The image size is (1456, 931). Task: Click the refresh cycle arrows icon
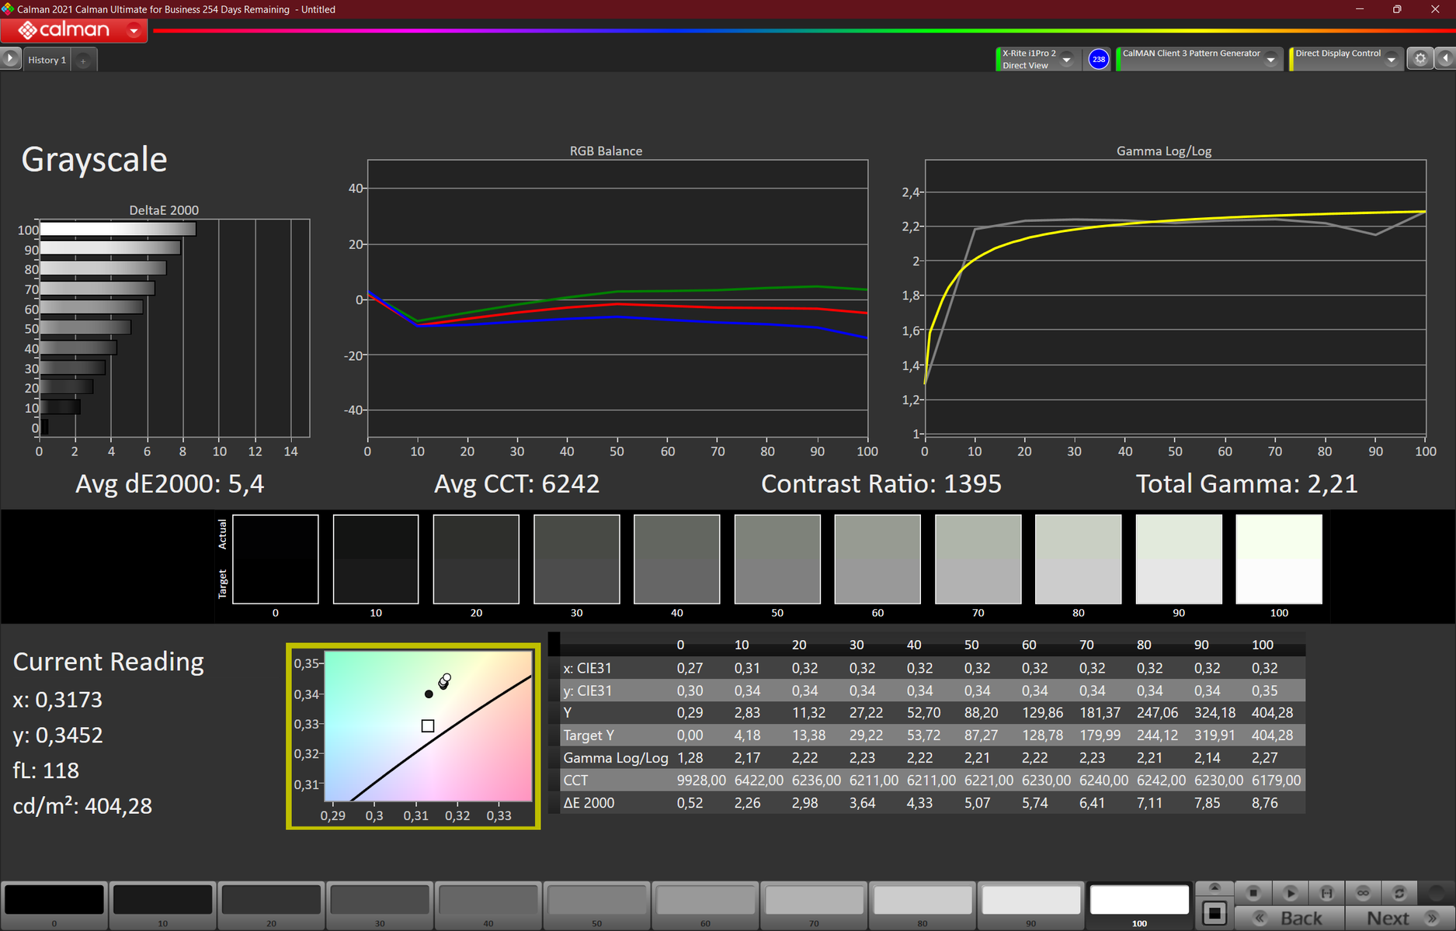(x=1399, y=893)
